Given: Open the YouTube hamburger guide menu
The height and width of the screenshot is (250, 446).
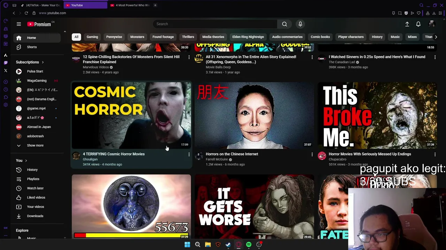Looking at the screenshot, I should pos(19,24).
